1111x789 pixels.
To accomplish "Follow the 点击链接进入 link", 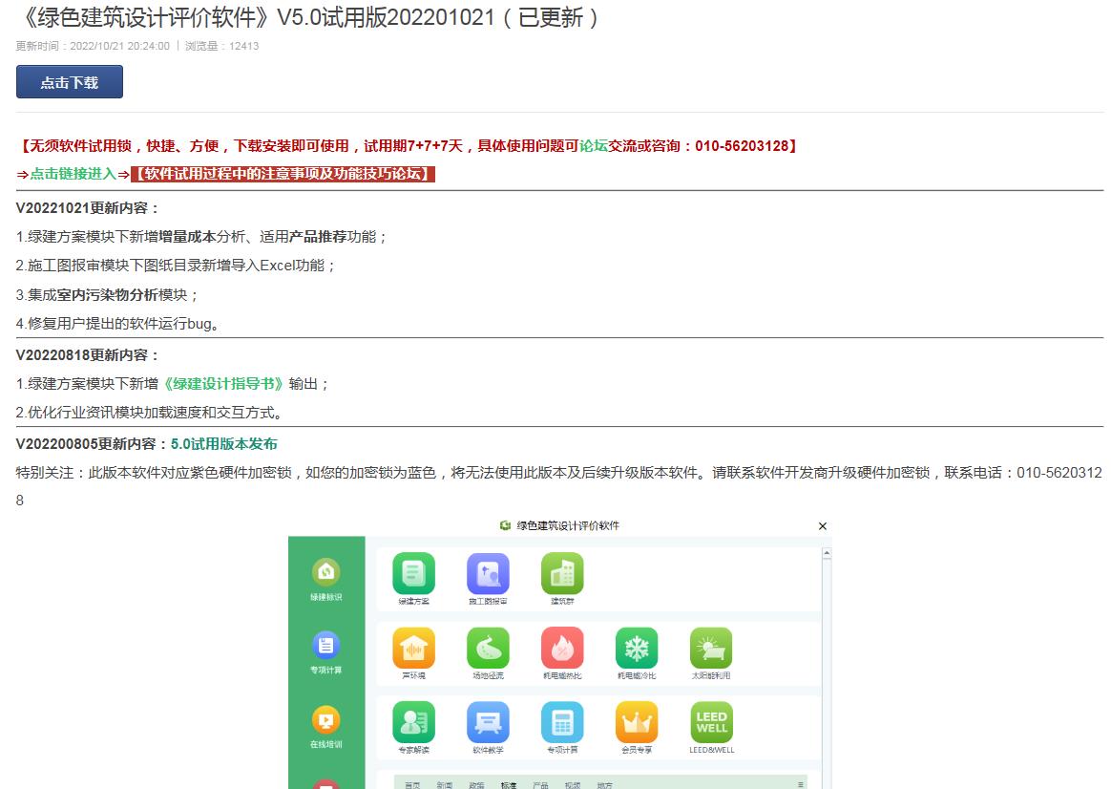I will [73, 174].
